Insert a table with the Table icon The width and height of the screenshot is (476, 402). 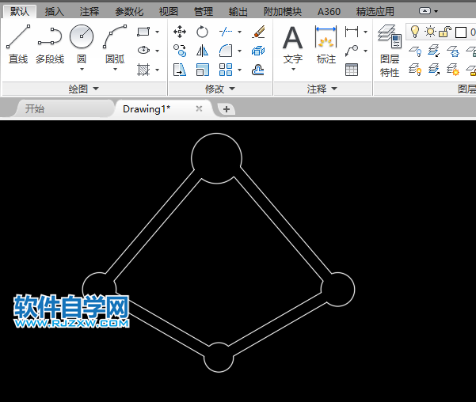coord(352,70)
